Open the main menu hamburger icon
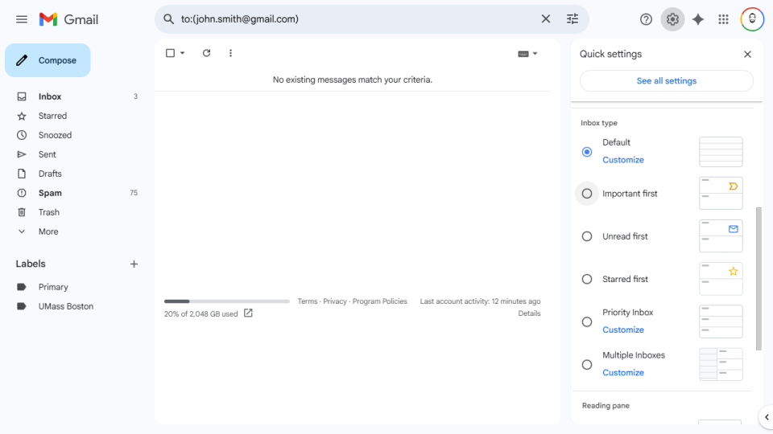The image size is (773, 434). point(22,19)
